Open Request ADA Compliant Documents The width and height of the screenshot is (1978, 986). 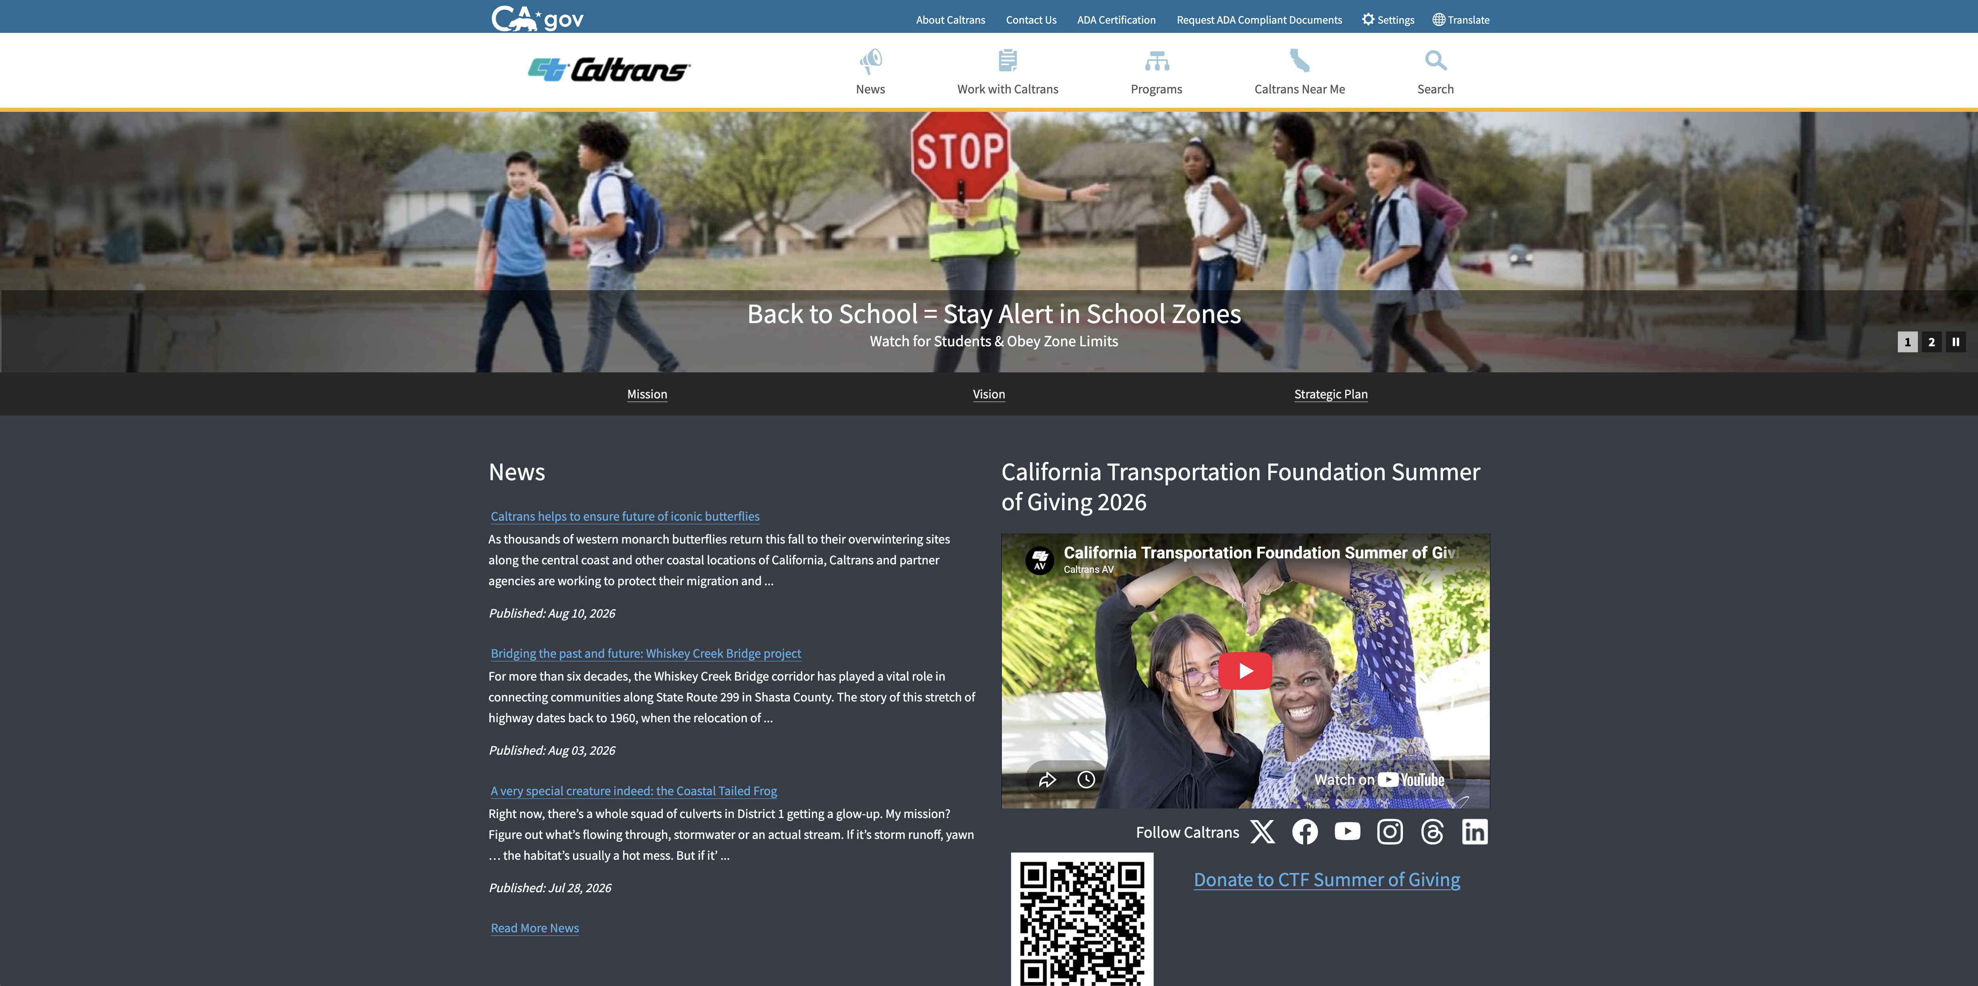[x=1259, y=20]
